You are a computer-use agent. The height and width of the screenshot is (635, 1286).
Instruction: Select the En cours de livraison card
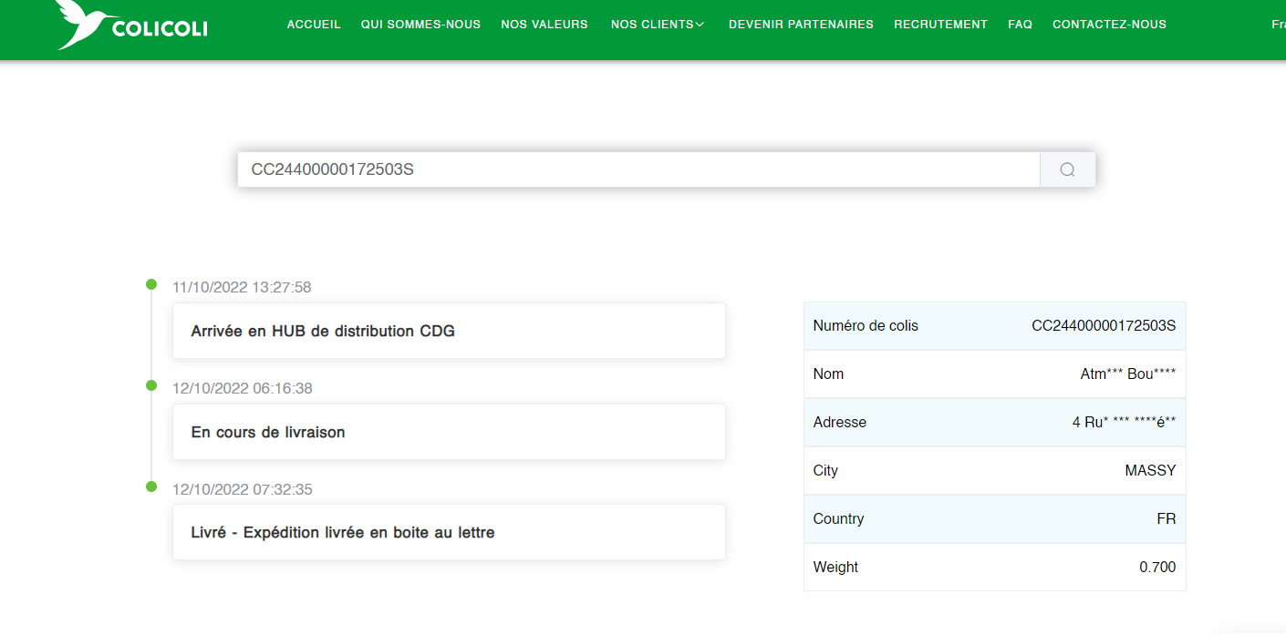coord(449,432)
